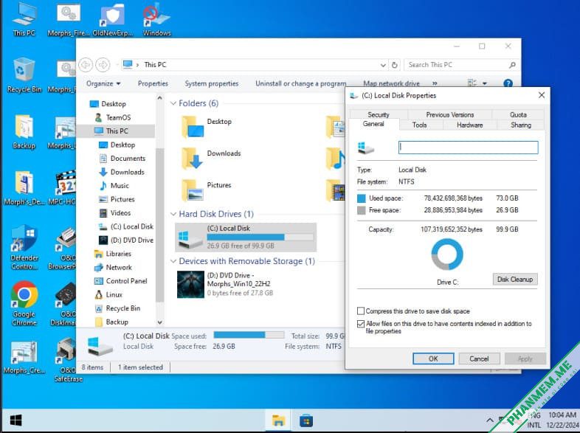Open the Organize dropdown menu
This screenshot has height=433, width=580.
tap(103, 83)
